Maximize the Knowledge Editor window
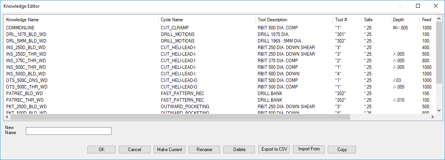445x160 pixels. click(x=418, y=6)
